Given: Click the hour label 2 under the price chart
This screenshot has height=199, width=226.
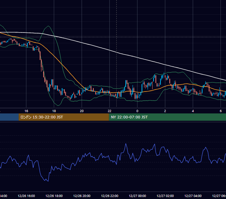Looking at the screenshot, I should click(x=165, y=111).
